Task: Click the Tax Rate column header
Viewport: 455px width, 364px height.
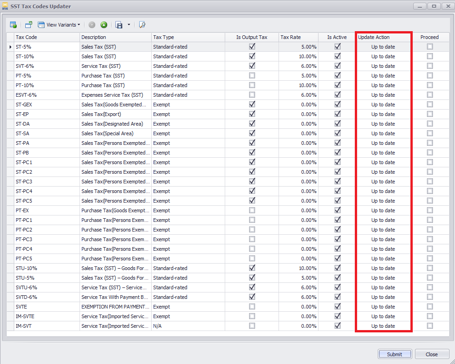Action: click(299, 37)
